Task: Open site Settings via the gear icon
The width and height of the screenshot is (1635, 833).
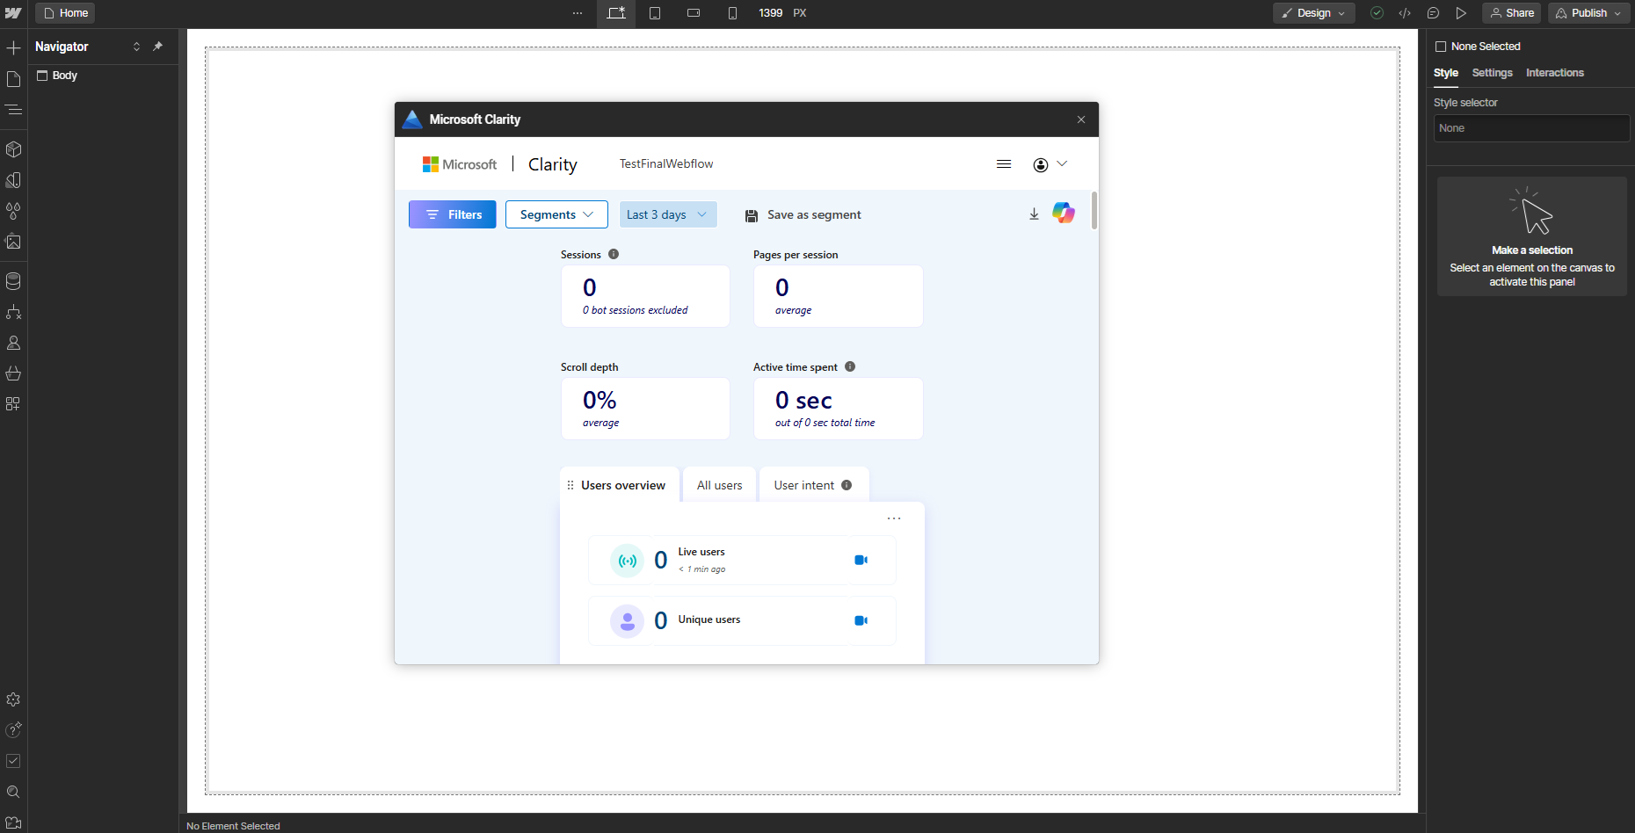Action: click(14, 699)
